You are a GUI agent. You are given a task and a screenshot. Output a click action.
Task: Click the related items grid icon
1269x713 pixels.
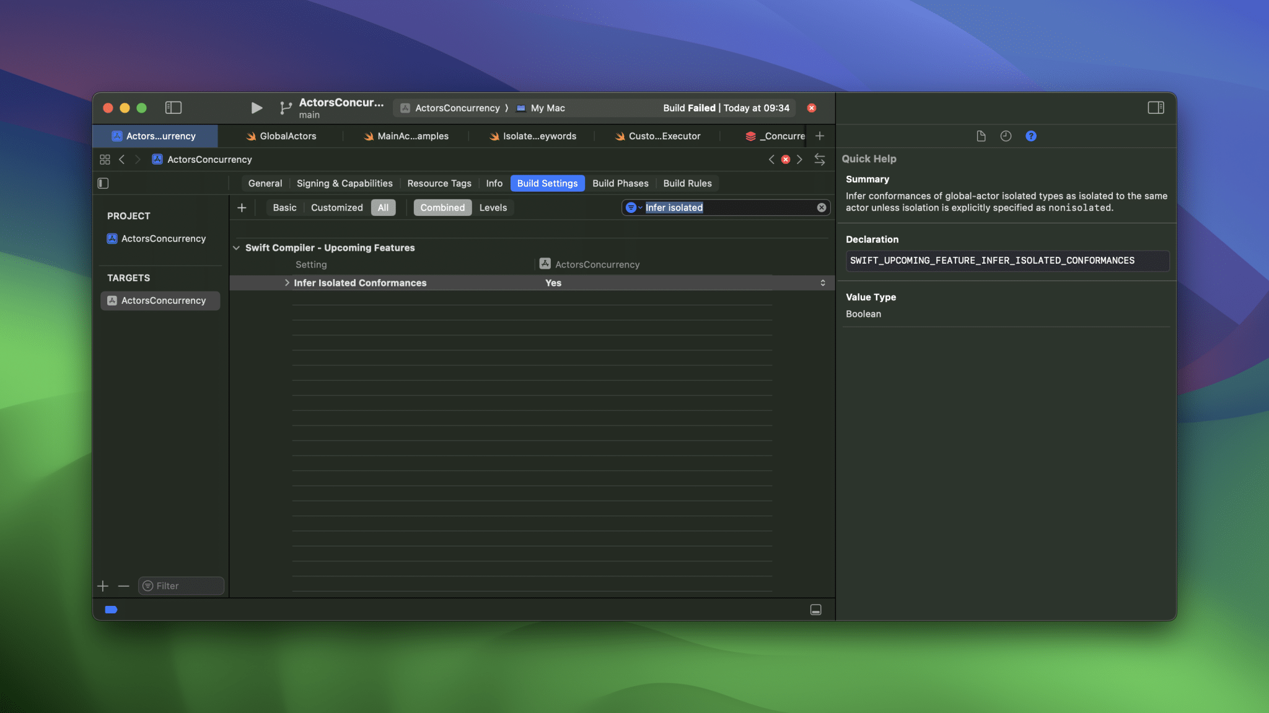105,160
